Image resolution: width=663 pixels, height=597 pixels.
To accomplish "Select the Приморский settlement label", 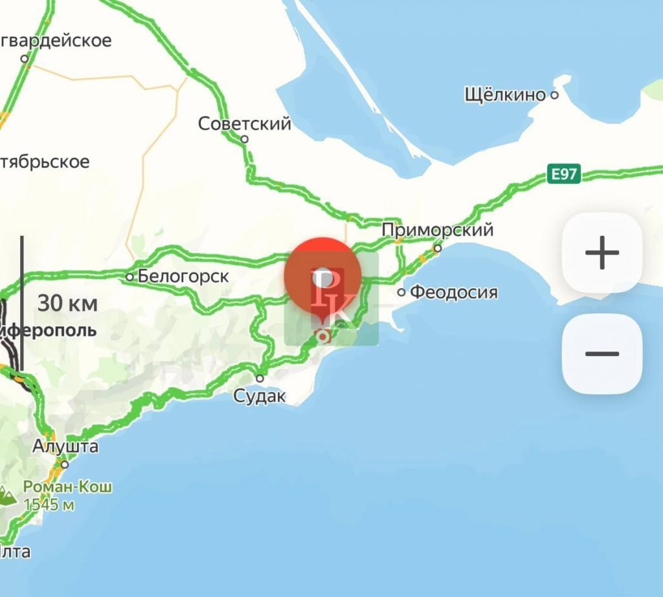I will [437, 230].
